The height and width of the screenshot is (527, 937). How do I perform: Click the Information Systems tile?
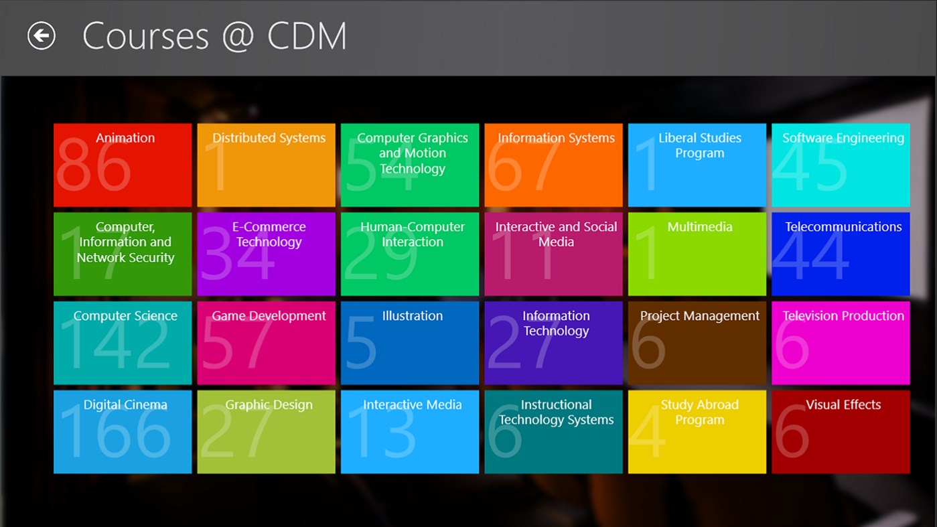[553, 165]
